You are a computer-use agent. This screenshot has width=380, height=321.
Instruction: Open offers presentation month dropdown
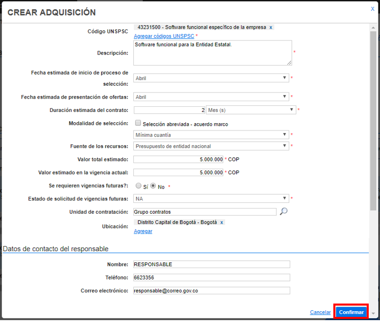(211, 97)
